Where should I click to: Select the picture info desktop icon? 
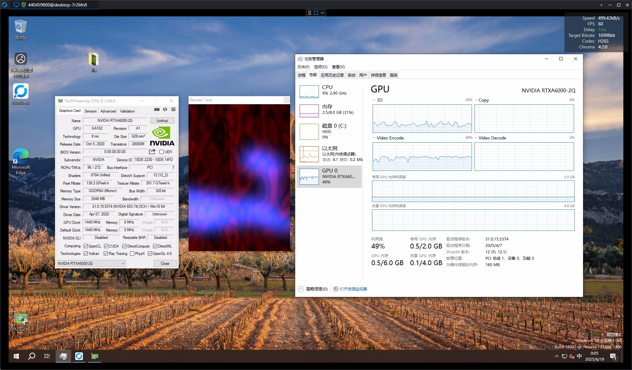coord(21,65)
